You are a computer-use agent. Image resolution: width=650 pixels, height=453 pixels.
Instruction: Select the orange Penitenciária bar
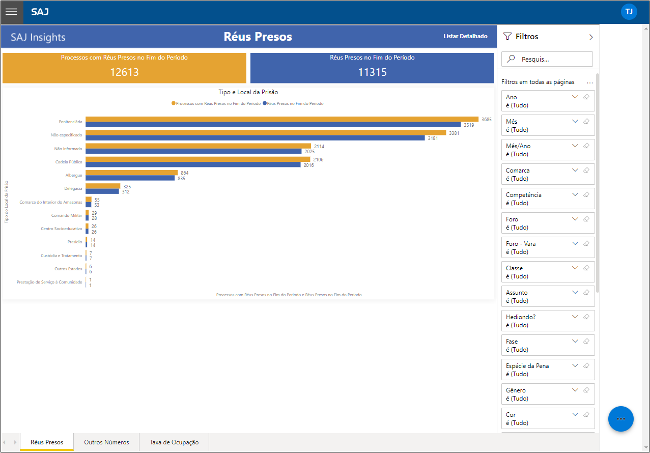pyautogui.click(x=282, y=119)
